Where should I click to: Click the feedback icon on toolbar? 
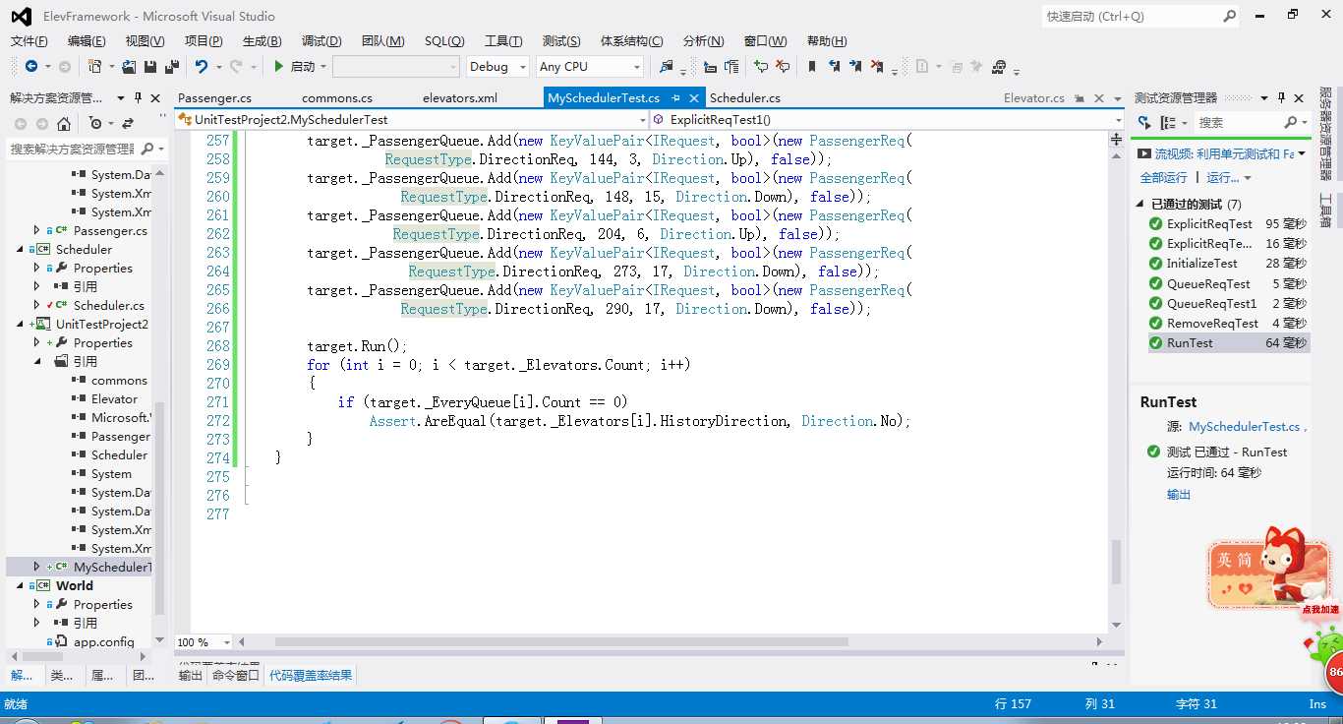point(999,67)
